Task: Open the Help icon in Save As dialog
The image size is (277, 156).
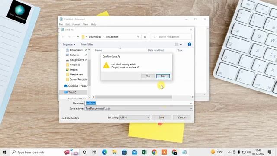Action: tap(190, 44)
